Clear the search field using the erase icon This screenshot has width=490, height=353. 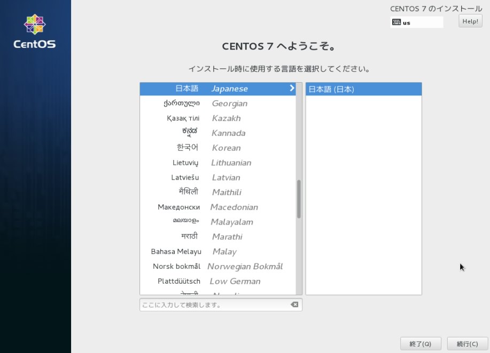pyautogui.click(x=293, y=304)
